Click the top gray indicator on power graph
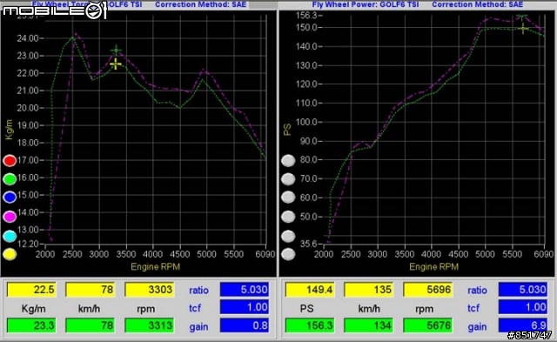This screenshot has width=557, height=342. pos(288,160)
